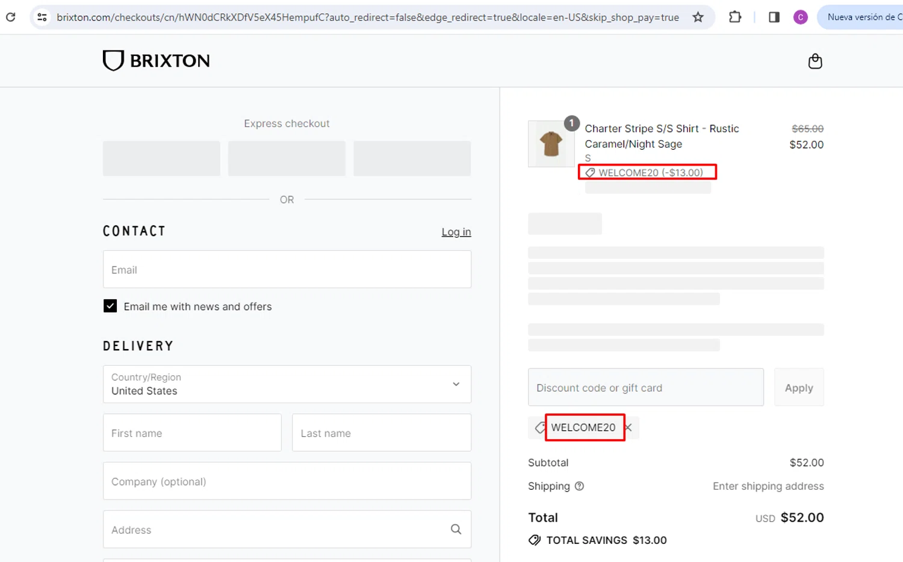Click the 'TOTAL SAVINGS $13.00' text
903x562 pixels.
point(606,540)
